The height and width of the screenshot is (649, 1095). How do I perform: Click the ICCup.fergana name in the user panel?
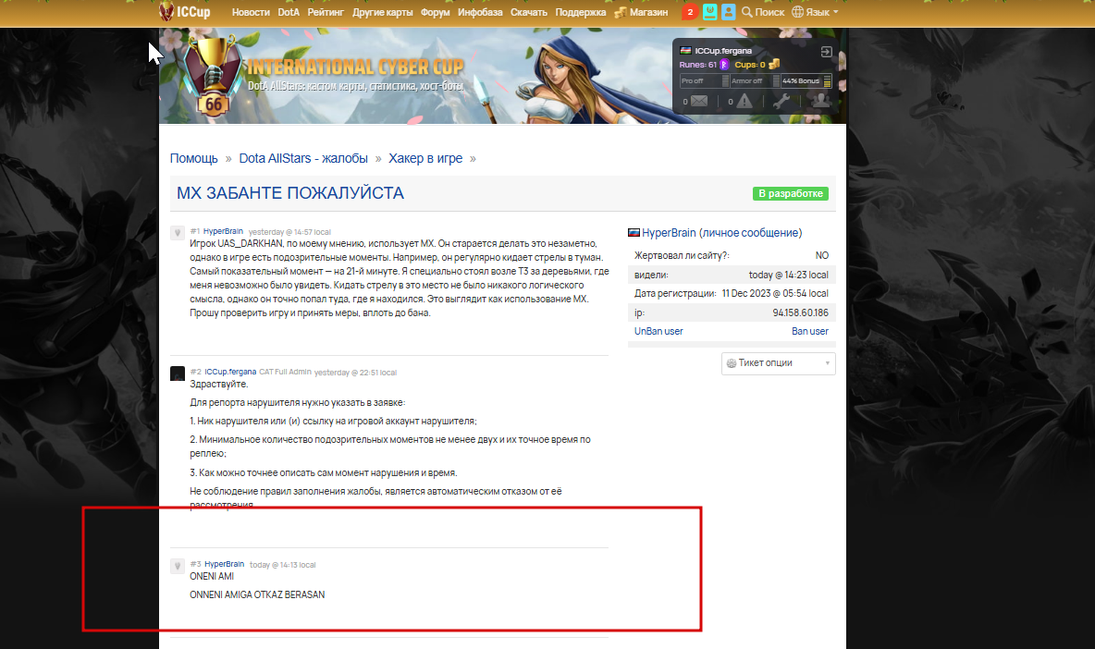(x=723, y=51)
